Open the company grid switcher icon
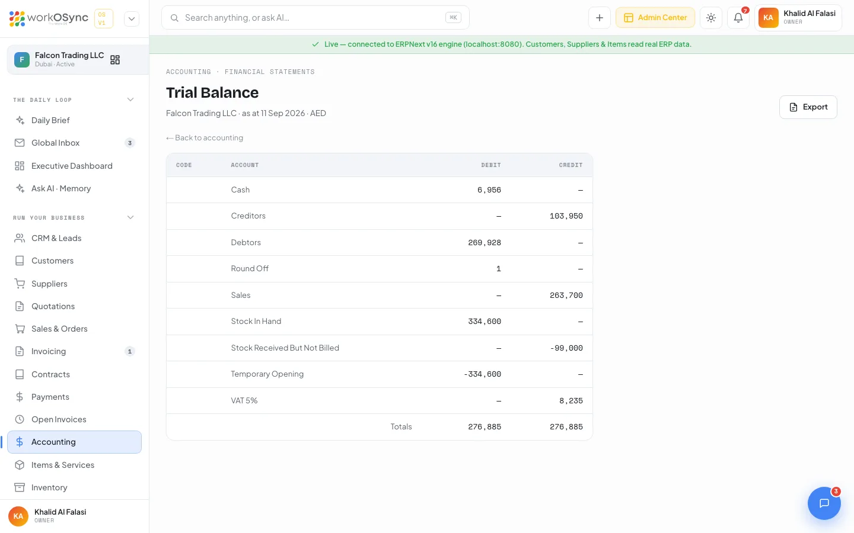 coord(115,60)
